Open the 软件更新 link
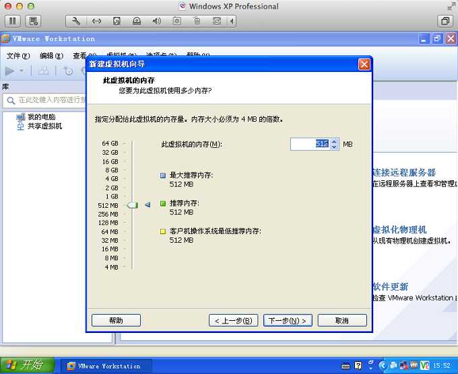The height and width of the screenshot is (374, 458). pyautogui.click(x=390, y=287)
